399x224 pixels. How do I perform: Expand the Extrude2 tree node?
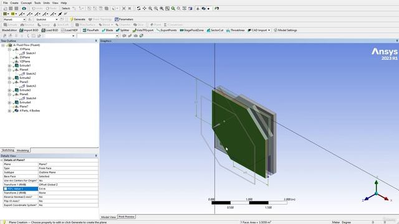[x=9, y=78]
